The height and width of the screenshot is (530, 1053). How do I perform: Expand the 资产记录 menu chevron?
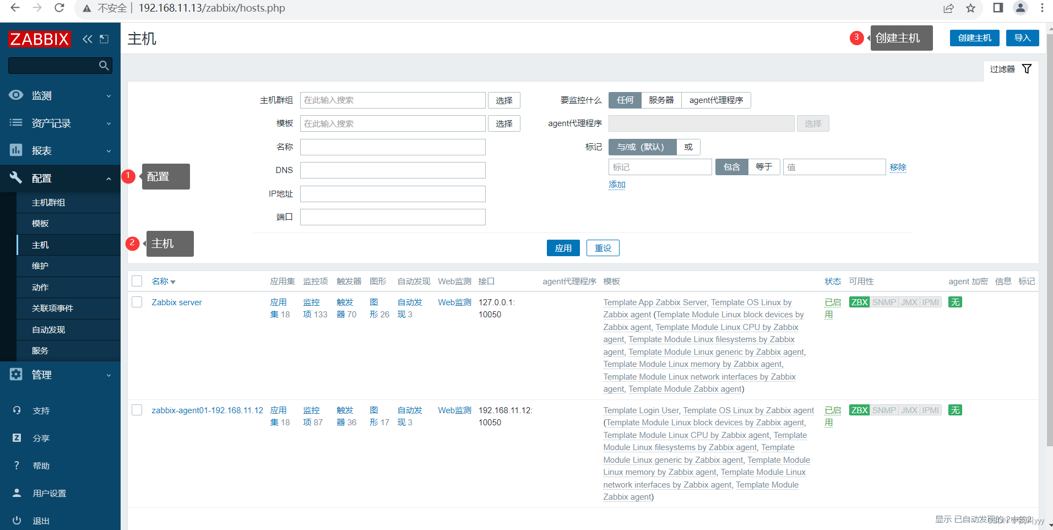coord(108,123)
